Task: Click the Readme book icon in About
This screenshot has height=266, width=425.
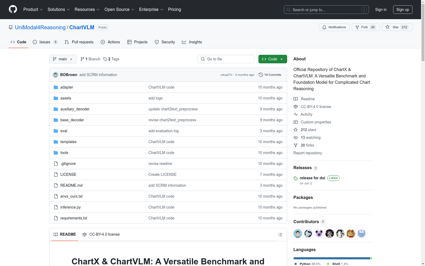Action: (296, 99)
